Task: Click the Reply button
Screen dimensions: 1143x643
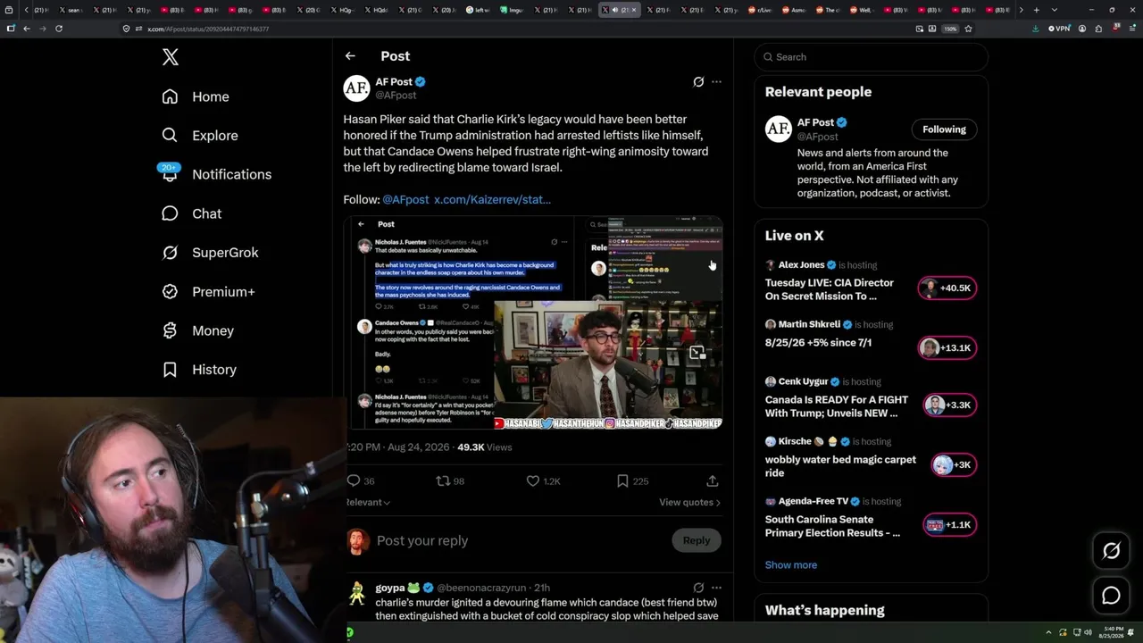Action: (x=697, y=540)
